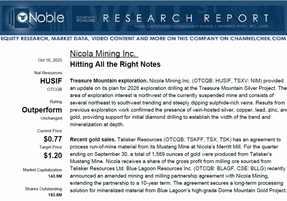Screen dimensions: 287x201
Task: Click the underlined Nicola Mining Inc. title
Action: pyautogui.click(x=103, y=54)
